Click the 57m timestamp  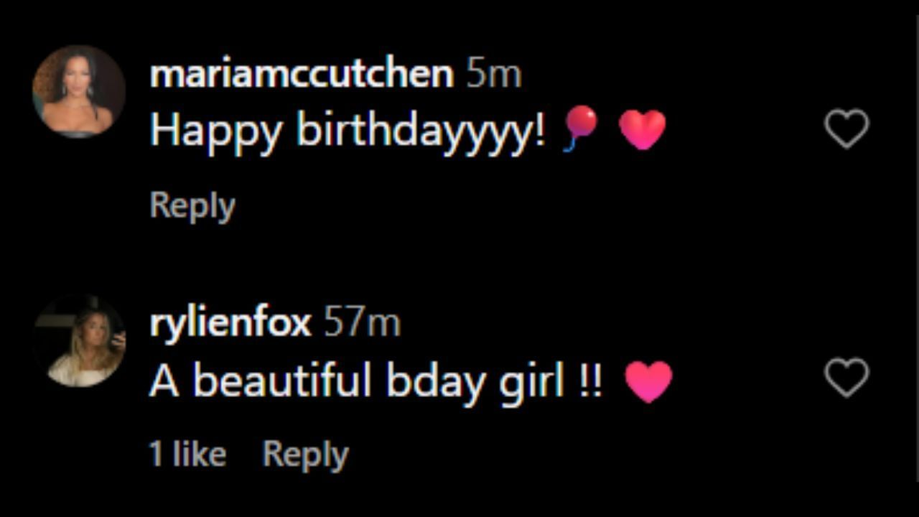point(362,323)
